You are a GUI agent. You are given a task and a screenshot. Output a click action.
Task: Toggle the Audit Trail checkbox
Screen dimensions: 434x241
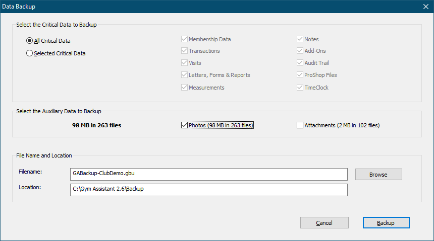tap(300, 63)
